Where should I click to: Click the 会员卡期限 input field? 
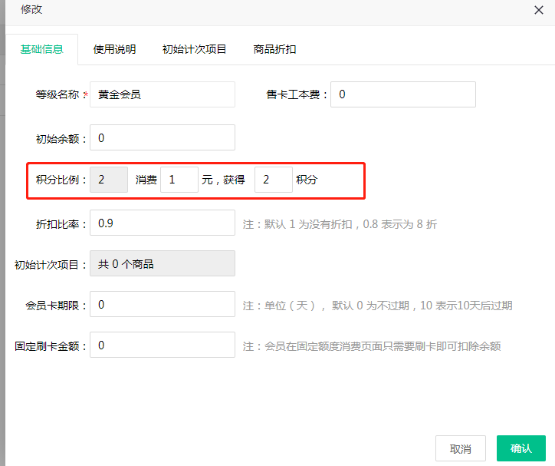[162, 305]
